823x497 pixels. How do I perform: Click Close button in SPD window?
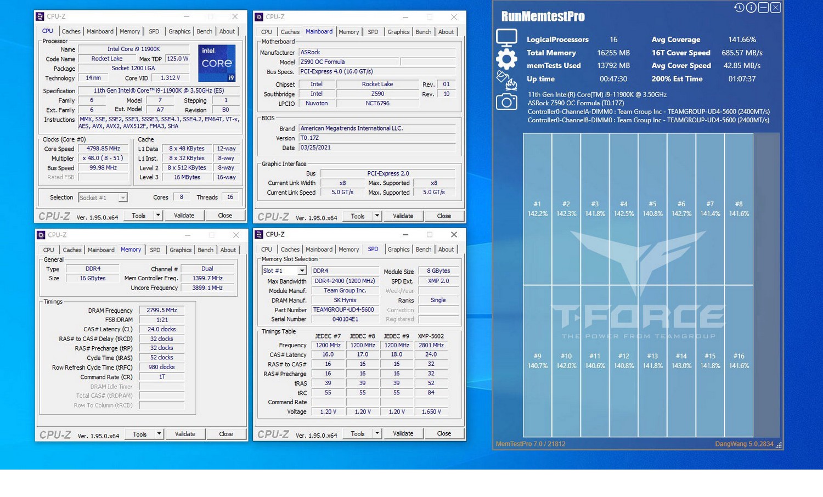click(x=444, y=433)
